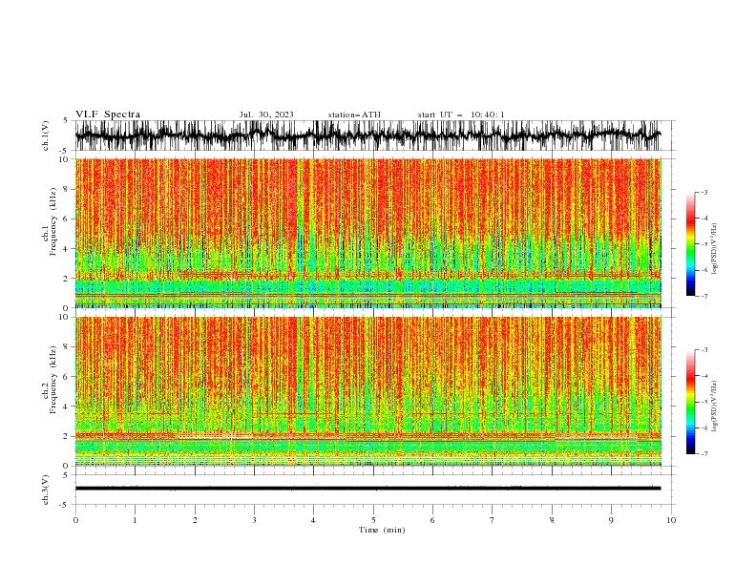Image resolution: width=756 pixels, height=584 pixels.
Task: Click the "-5" tick on ch.3 voltage axis
Action: (65, 505)
